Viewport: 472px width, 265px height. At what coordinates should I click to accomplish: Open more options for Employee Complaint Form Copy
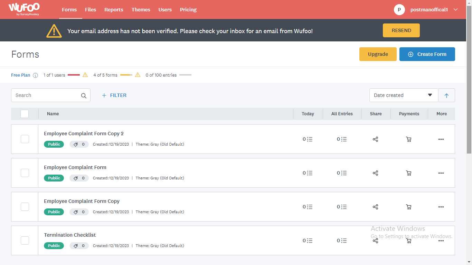(441, 207)
